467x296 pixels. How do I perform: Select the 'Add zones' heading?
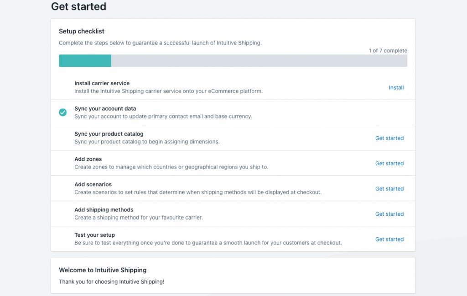tap(88, 159)
